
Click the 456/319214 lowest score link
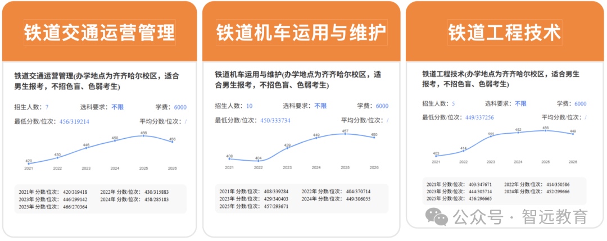[74, 121]
